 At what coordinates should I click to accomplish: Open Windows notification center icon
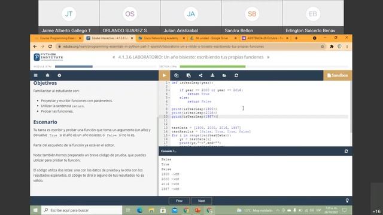tap(345, 210)
